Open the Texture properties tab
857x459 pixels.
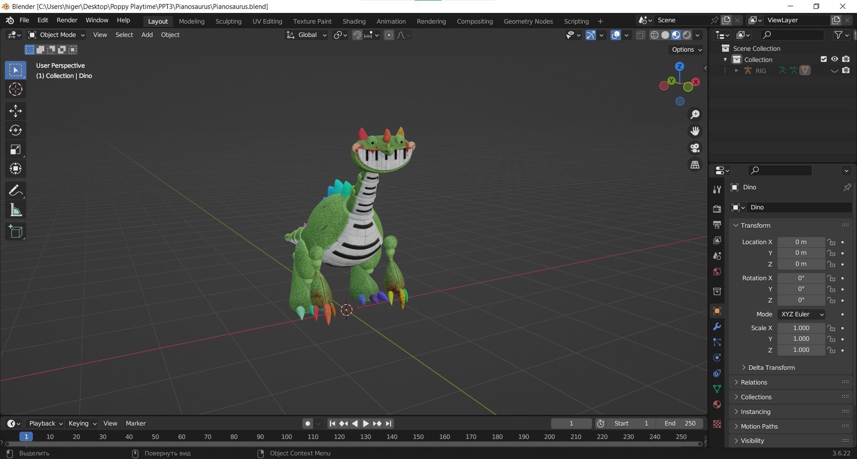click(717, 424)
